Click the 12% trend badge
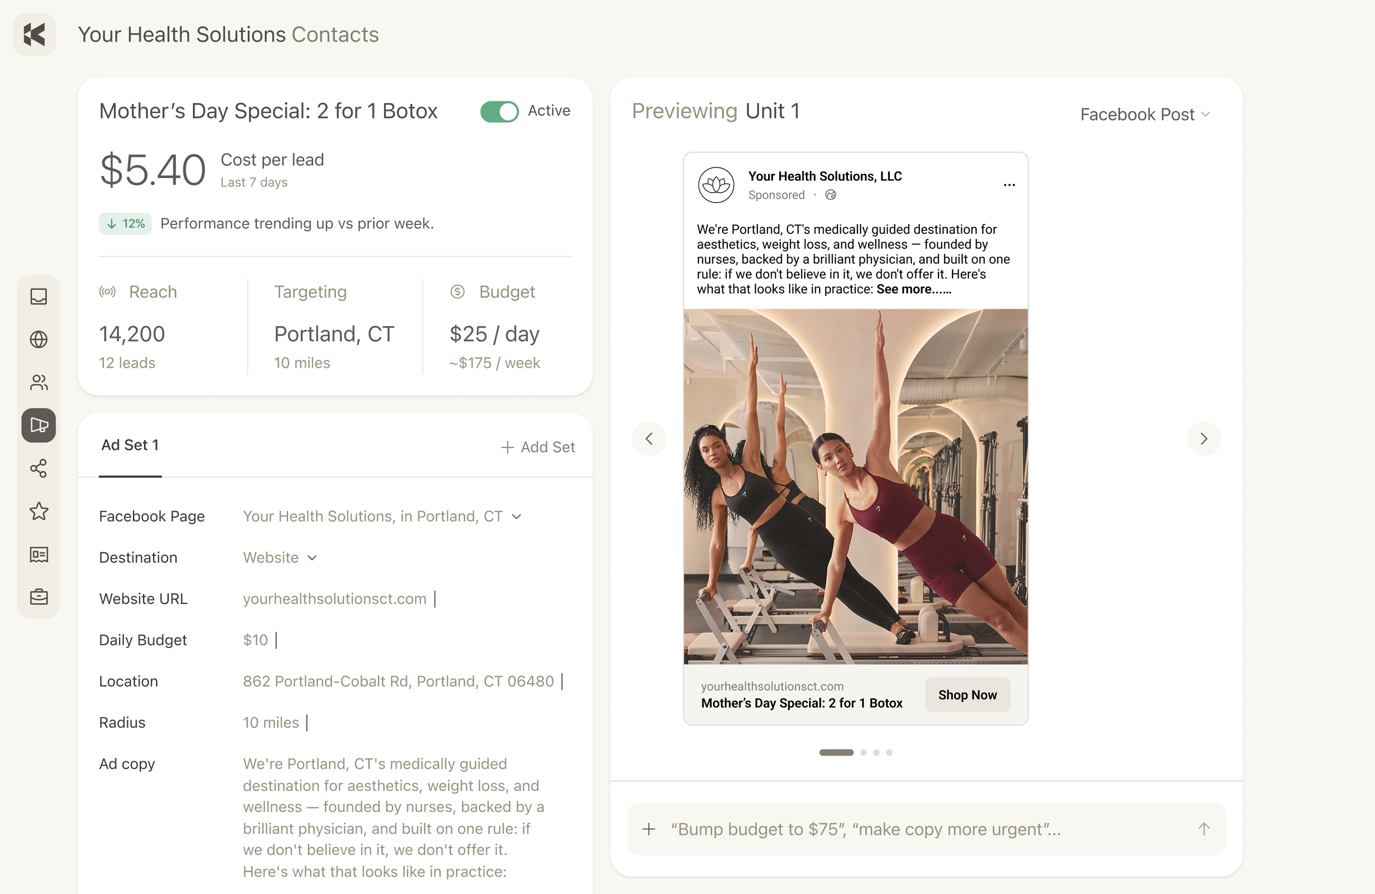The width and height of the screenshot is (1375, 894). (126, 224)
